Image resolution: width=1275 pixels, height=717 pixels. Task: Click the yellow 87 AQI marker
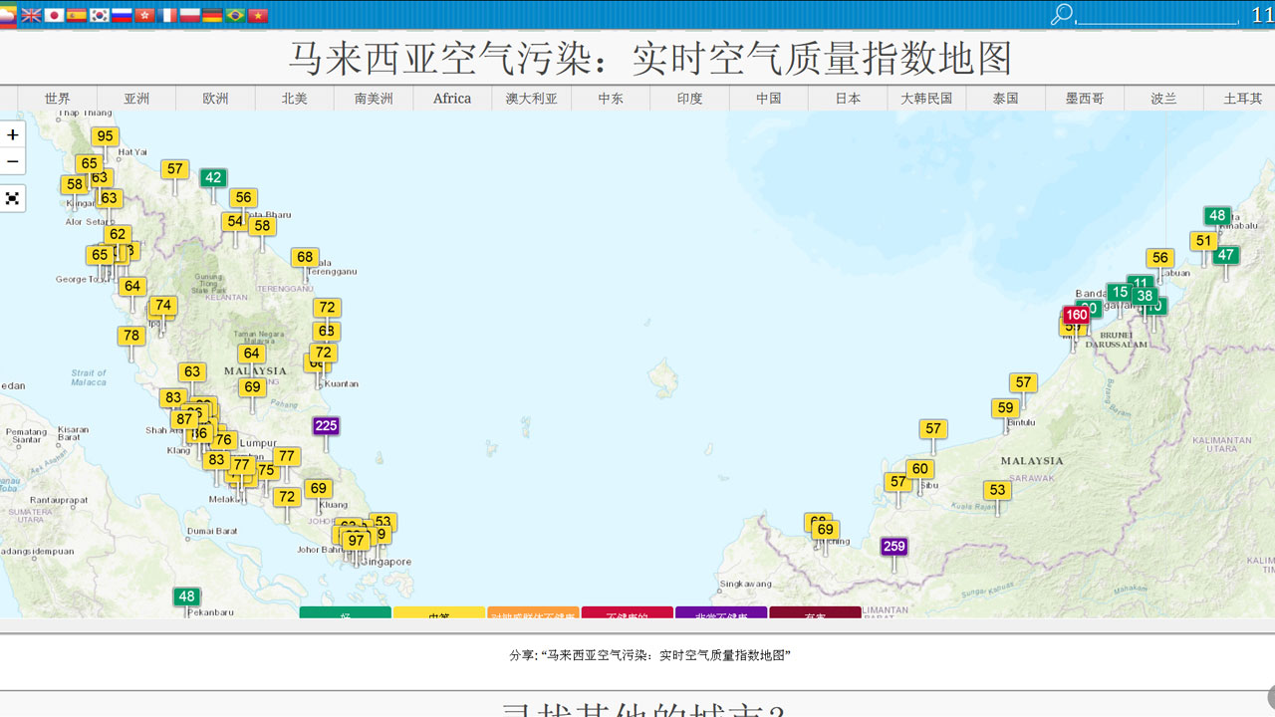click(184, 420)
